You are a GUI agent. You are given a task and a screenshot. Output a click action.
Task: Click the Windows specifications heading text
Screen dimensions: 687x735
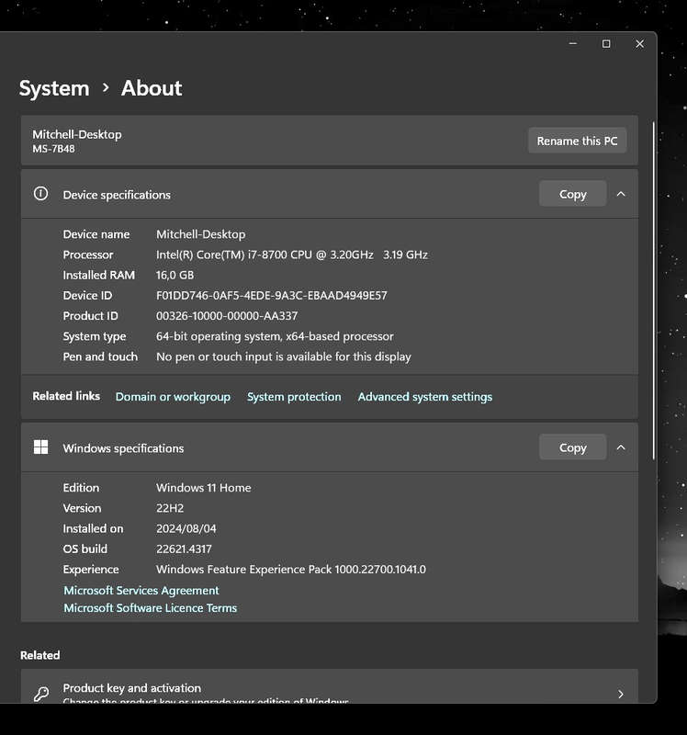tap(123, 448)
